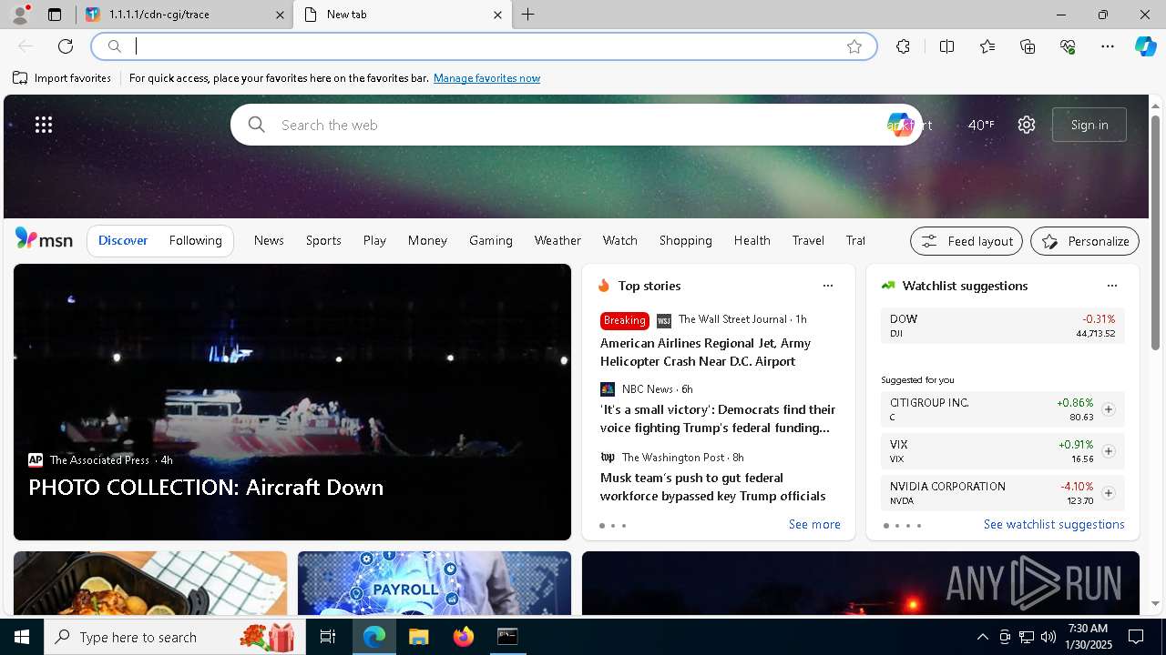
Task: Open the Gaming category
Action: 491,240
